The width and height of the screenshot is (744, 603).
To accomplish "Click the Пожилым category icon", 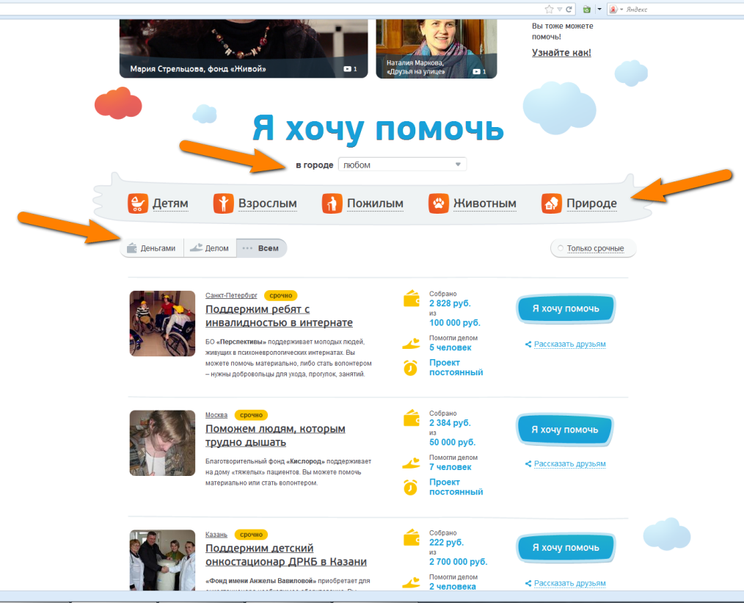I will pos(332,203).
